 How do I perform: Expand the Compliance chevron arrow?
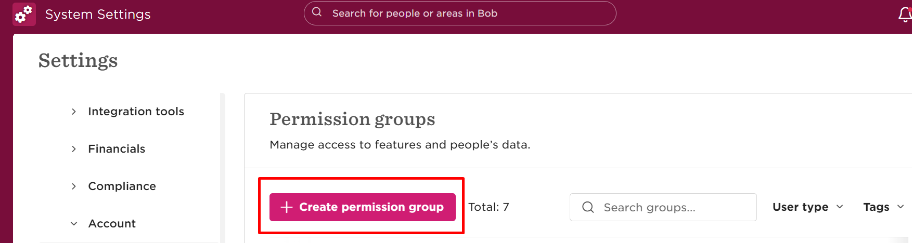click(x=74, y=186)
